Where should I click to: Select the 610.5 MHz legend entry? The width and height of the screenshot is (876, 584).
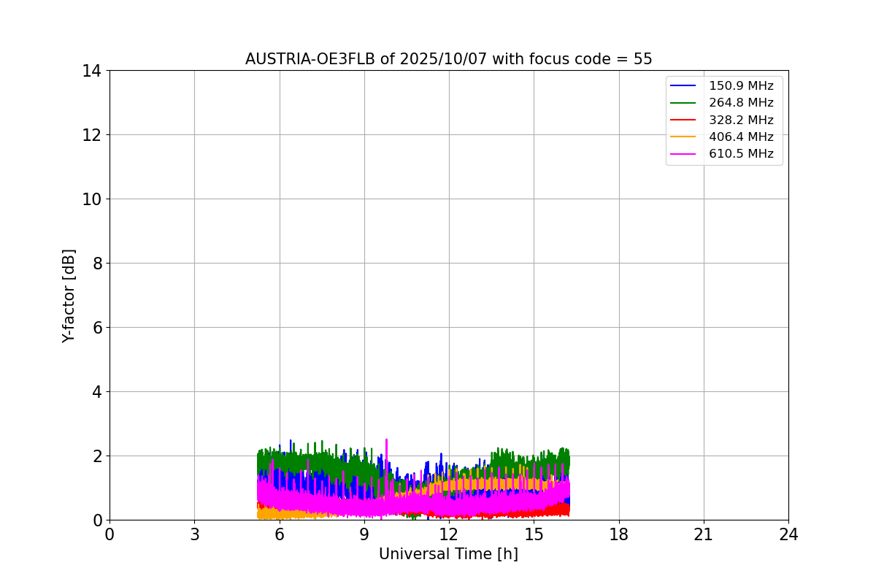(721, 154)
